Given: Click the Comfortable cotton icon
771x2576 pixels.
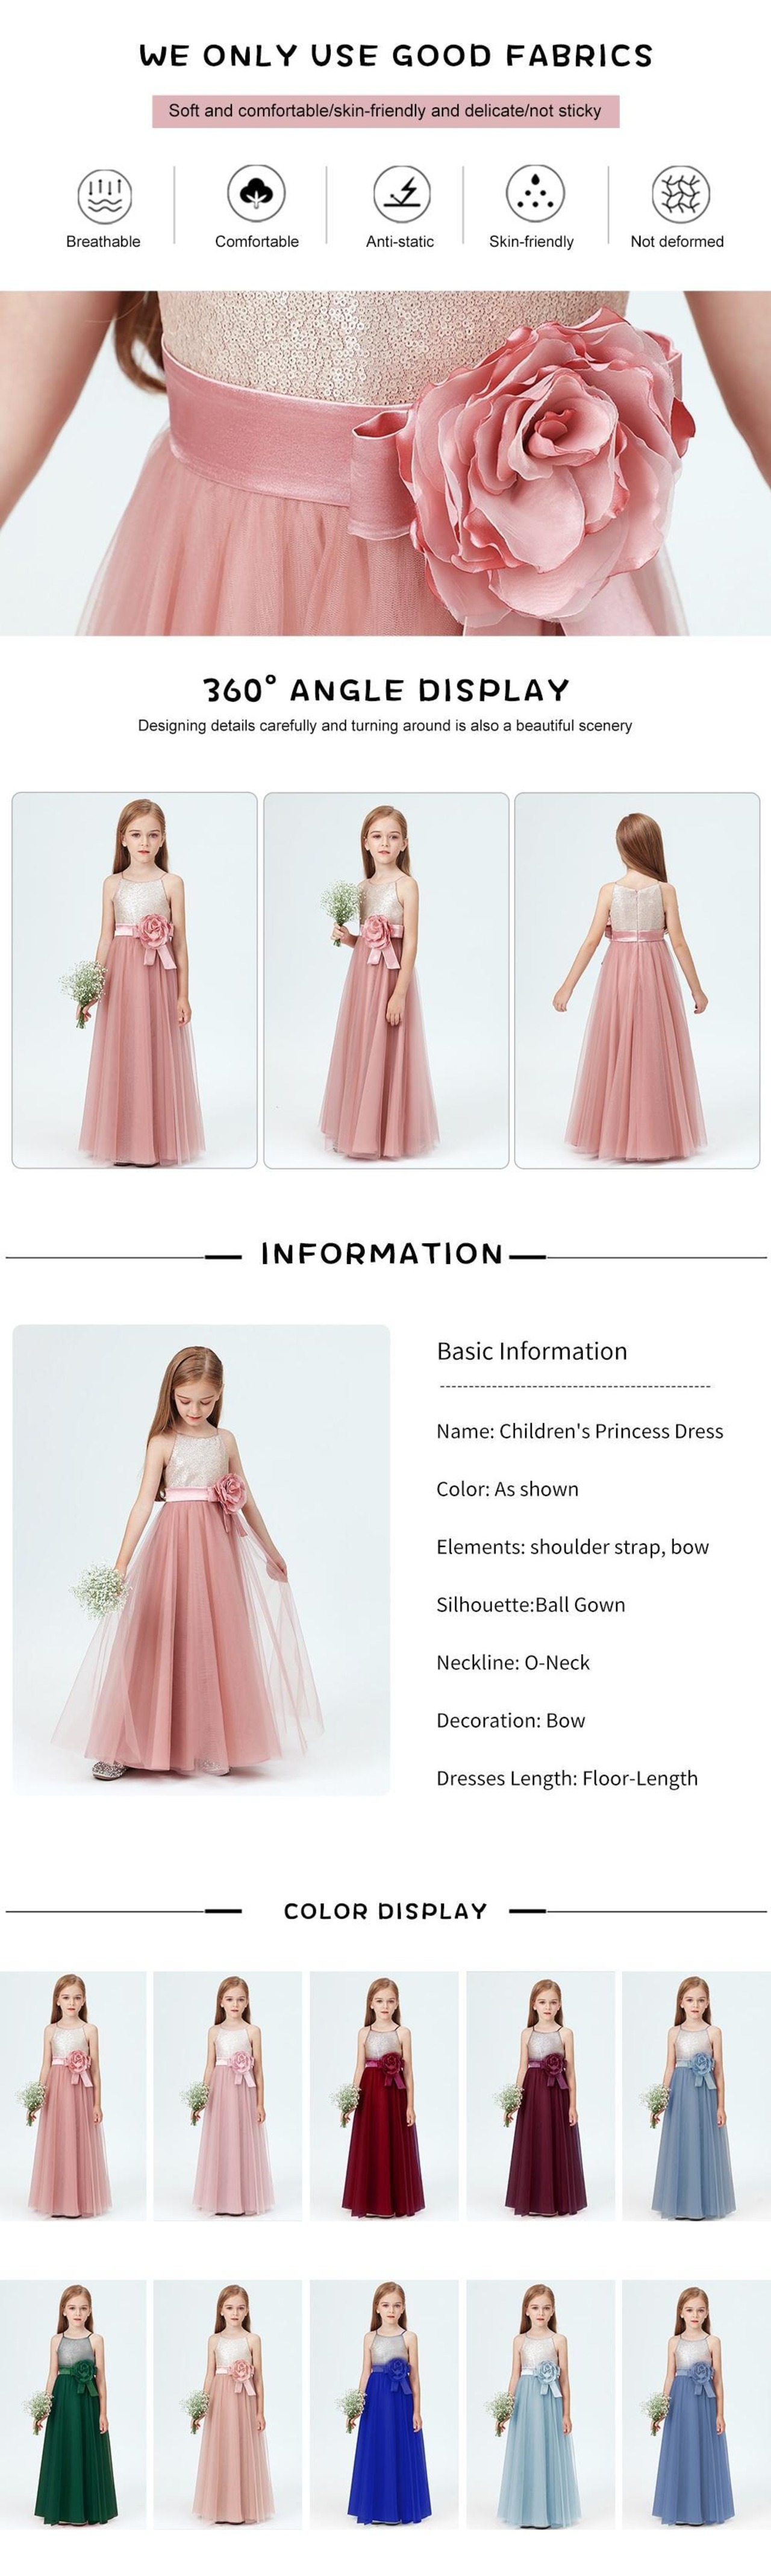Looking at the screenshot, I should 256,192.
